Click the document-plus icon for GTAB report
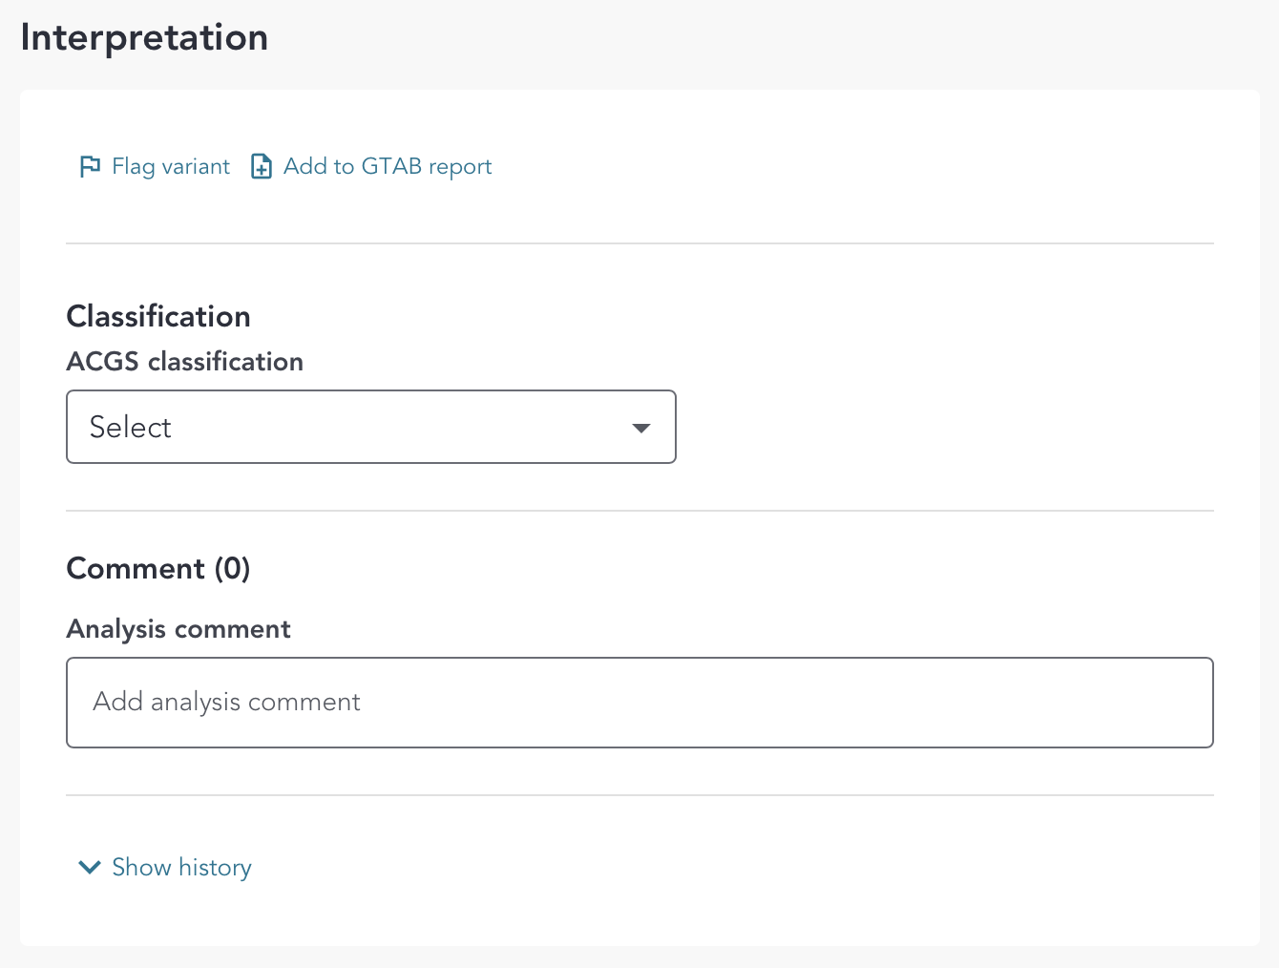 point(262,167)
